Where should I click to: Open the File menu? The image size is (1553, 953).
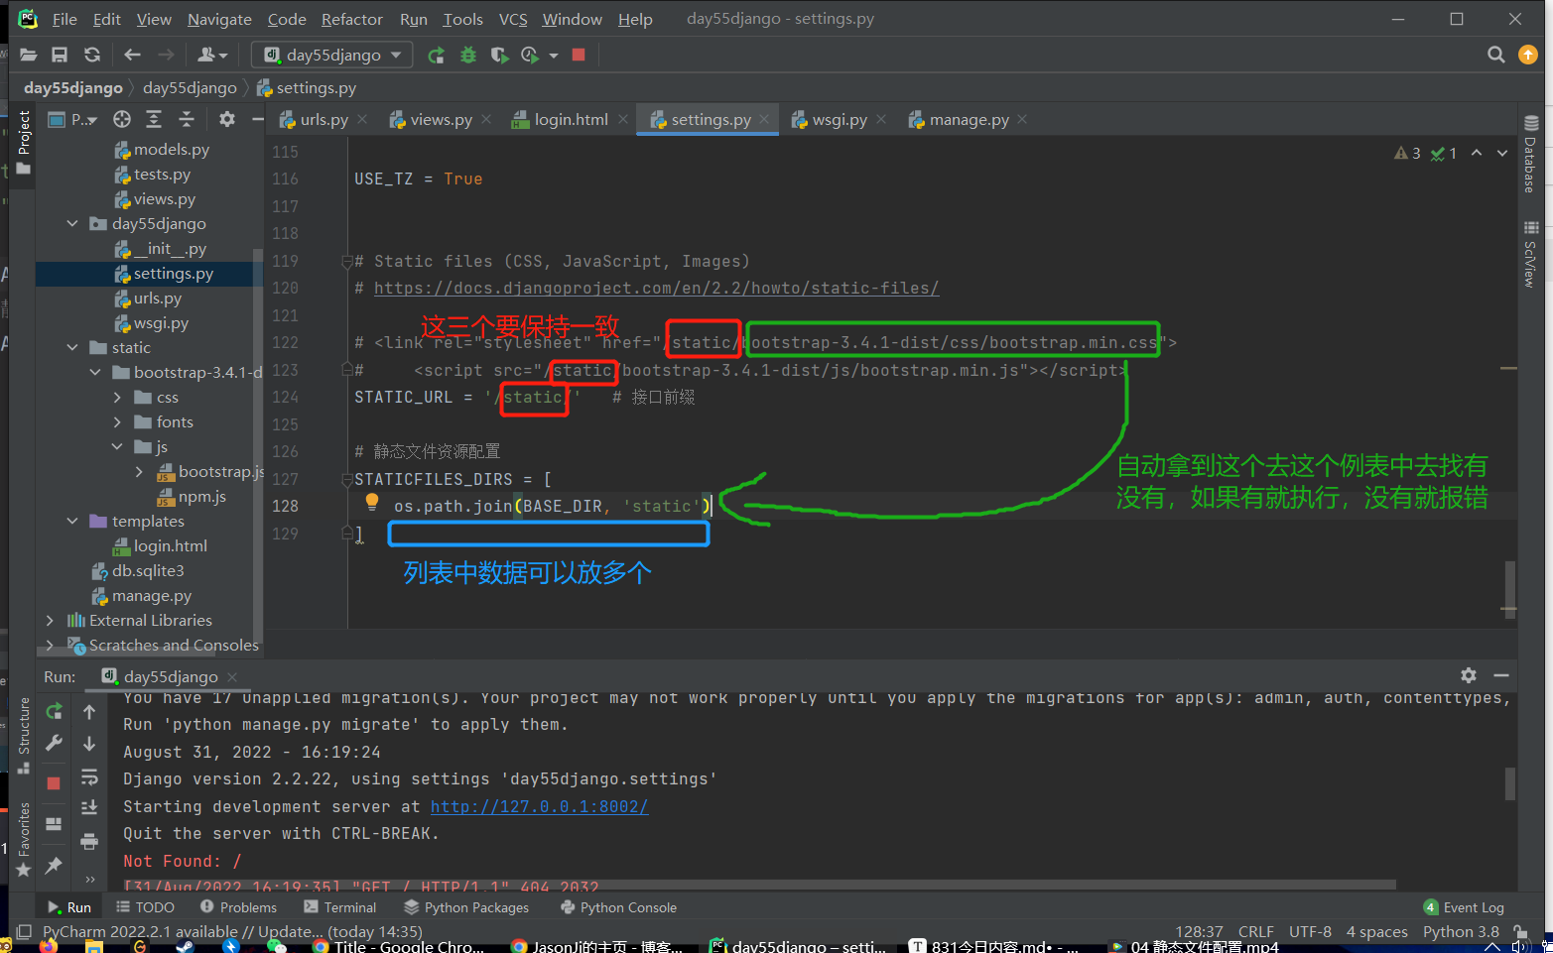[65, 19]
